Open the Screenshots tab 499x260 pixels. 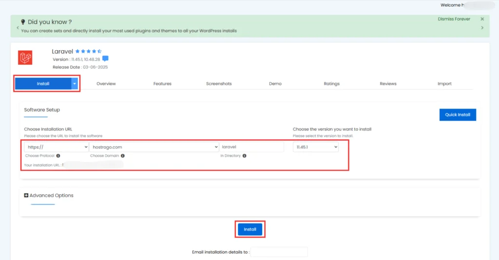pyautogui.click(x=219, y=84)
